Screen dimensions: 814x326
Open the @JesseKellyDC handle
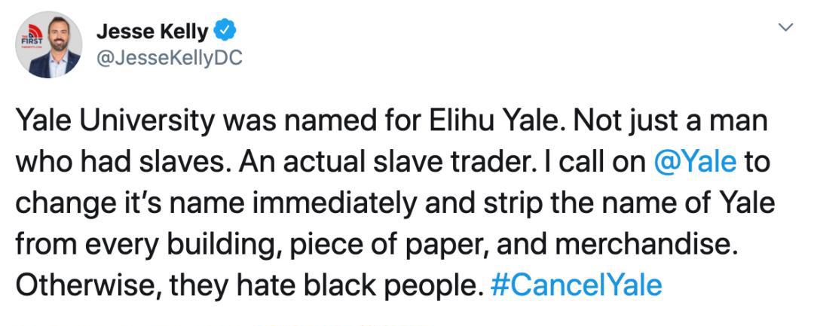(170, 59)
